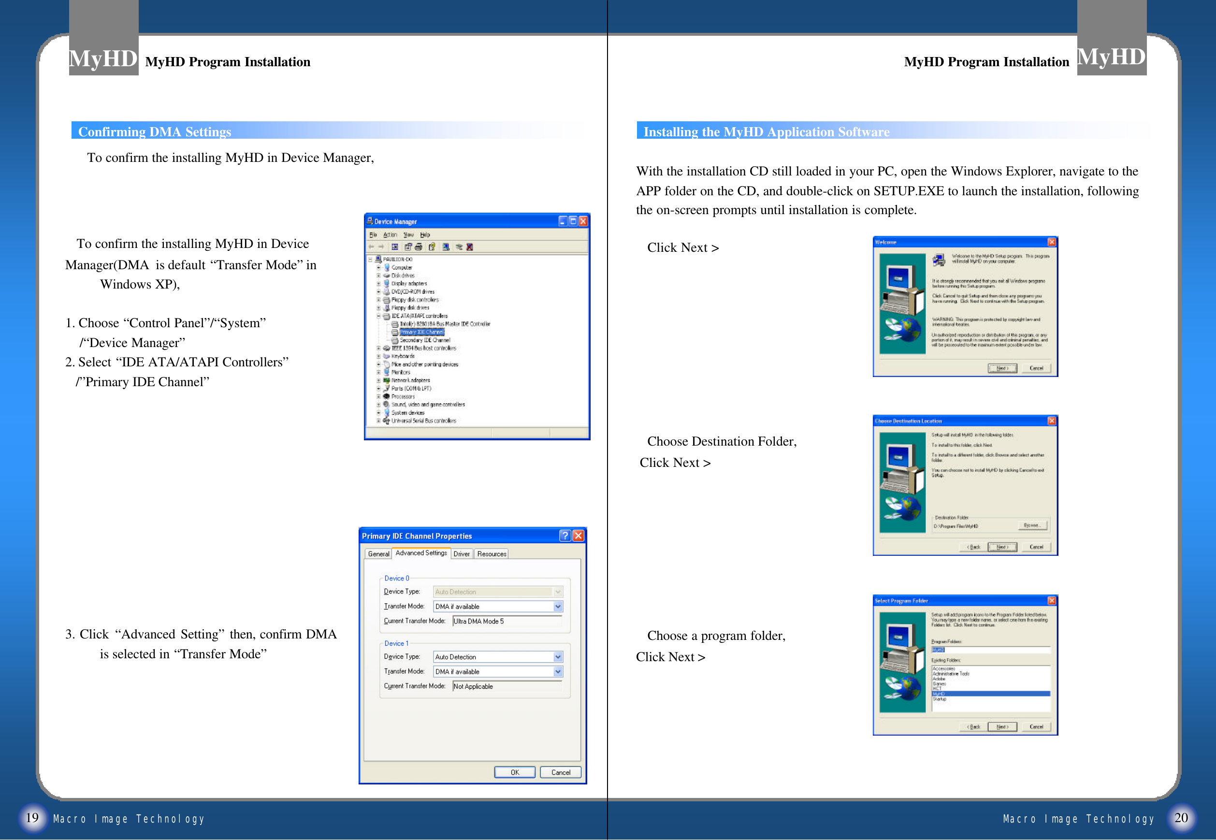1216x840 pixels.
Task: Click the Update driver toolbar icon
Action: 446,247
